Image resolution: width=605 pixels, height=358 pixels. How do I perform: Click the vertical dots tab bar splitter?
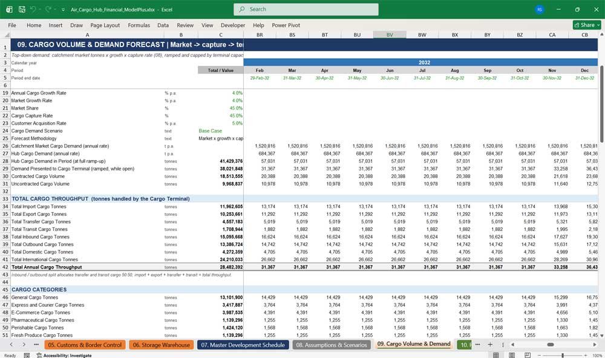click(x=503, y=345)
